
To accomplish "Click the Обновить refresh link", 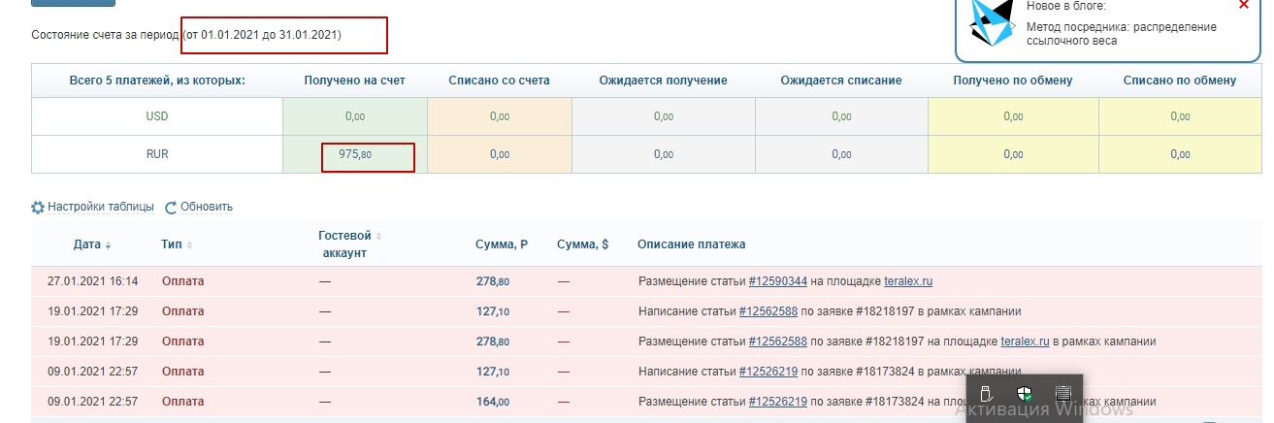I will click(207, 207).
